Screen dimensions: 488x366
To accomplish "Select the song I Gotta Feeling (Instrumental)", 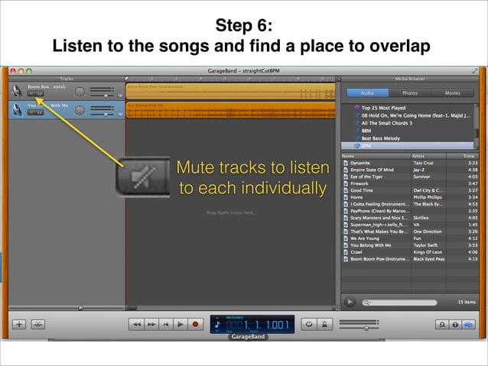I will point(409,204).
